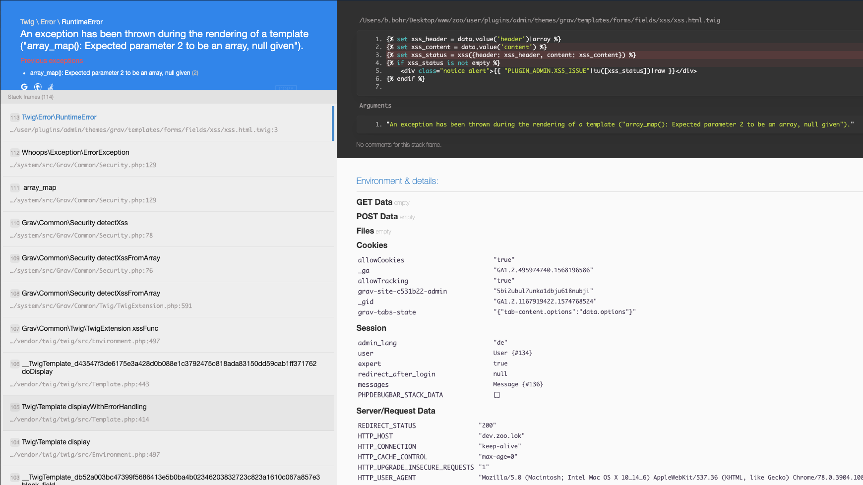This screenshot has width=863, height=485.
Task: Click the Files section label
Action: click(365, 231)
